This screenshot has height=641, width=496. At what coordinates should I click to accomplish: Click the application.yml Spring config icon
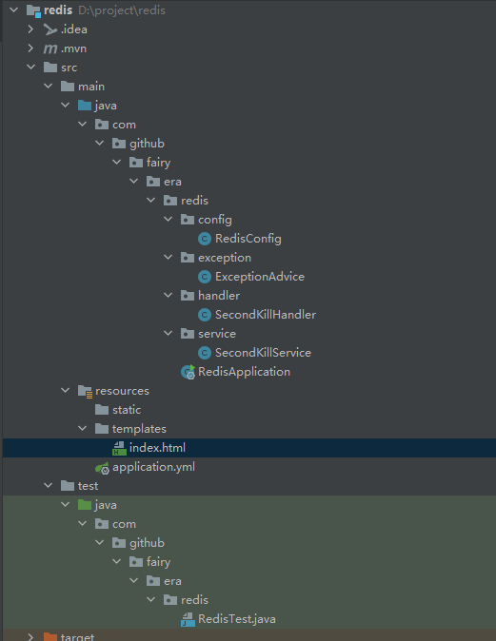pyautogui.click(x=102, y=467)
